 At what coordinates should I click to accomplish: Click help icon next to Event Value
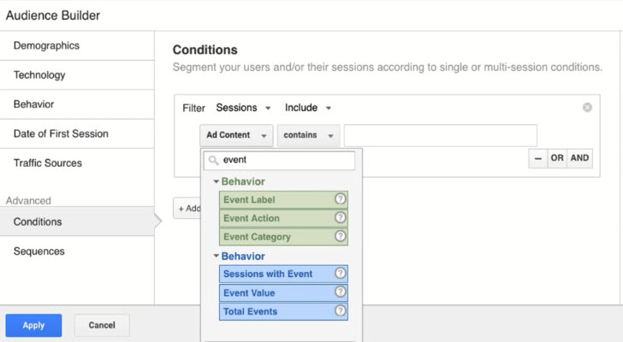[x=340, y=293]
